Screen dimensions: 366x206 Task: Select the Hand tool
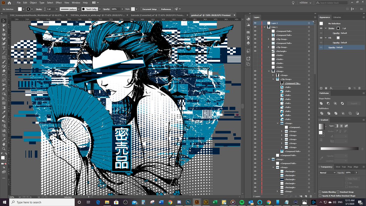pos(4,144)
